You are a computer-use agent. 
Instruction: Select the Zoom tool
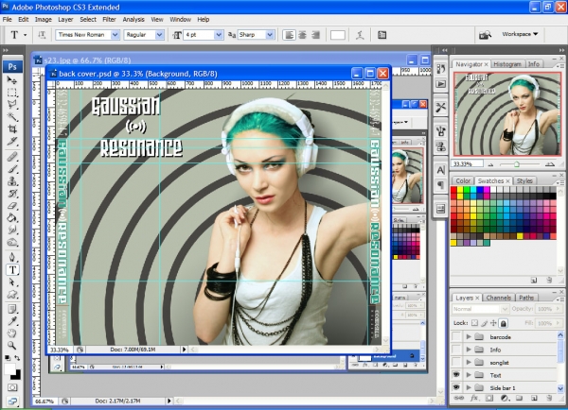[x=12, y=345]
